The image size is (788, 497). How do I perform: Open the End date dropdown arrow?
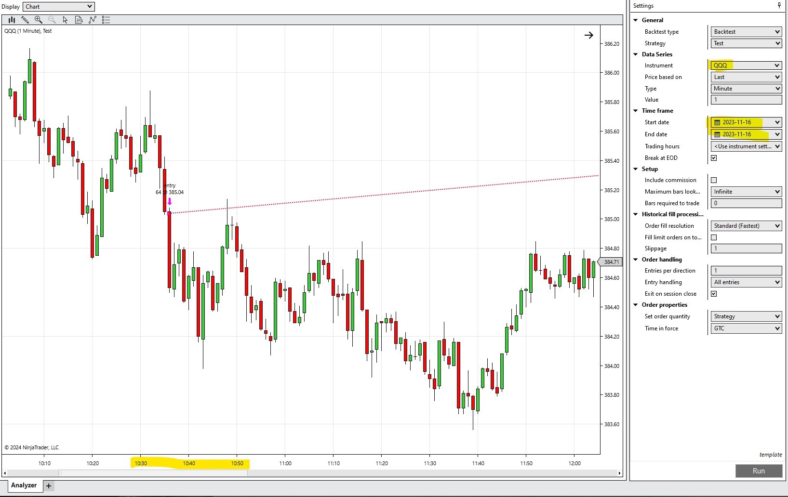(x=777, y=134)
